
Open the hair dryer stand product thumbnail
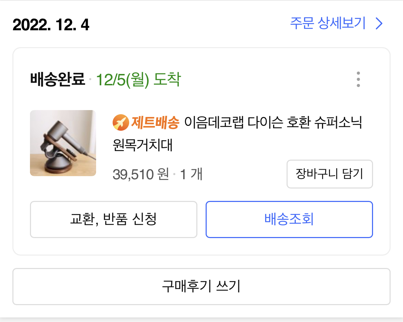[63, 143]
